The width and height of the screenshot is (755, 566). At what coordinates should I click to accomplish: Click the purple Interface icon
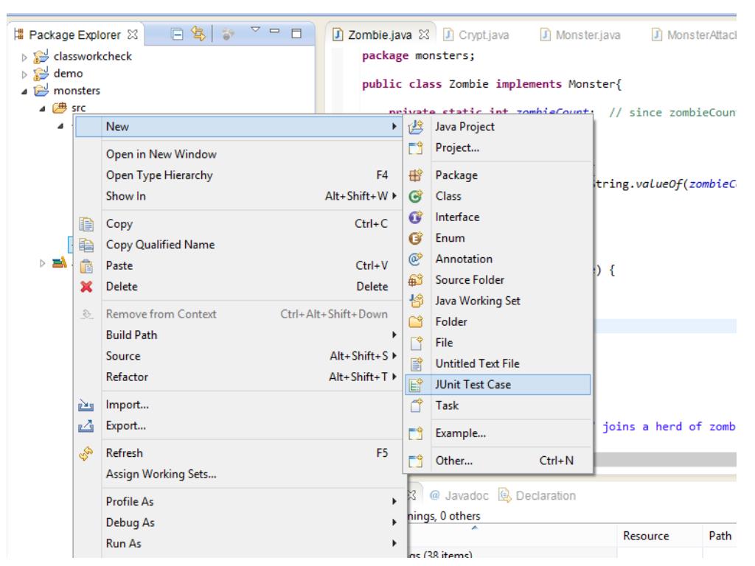416,217
